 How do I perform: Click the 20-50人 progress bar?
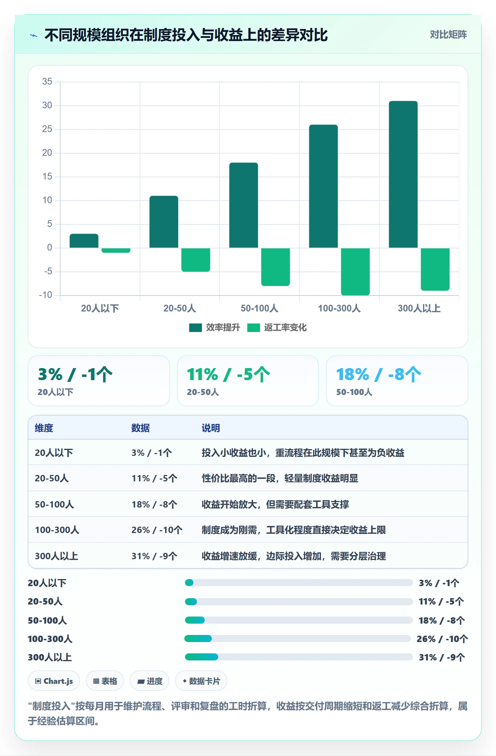[x=299, y=602]
